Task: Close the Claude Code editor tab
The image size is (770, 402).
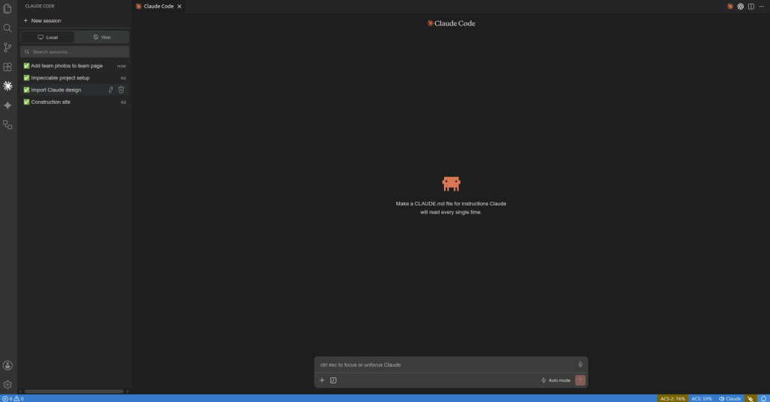Action: [x=179, y=7]
